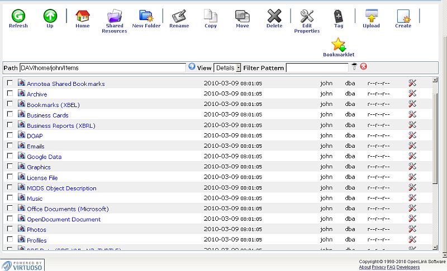Click the Tag toolbar item
The width and height of the screenshot is (447, 271).
coord(339,16)
